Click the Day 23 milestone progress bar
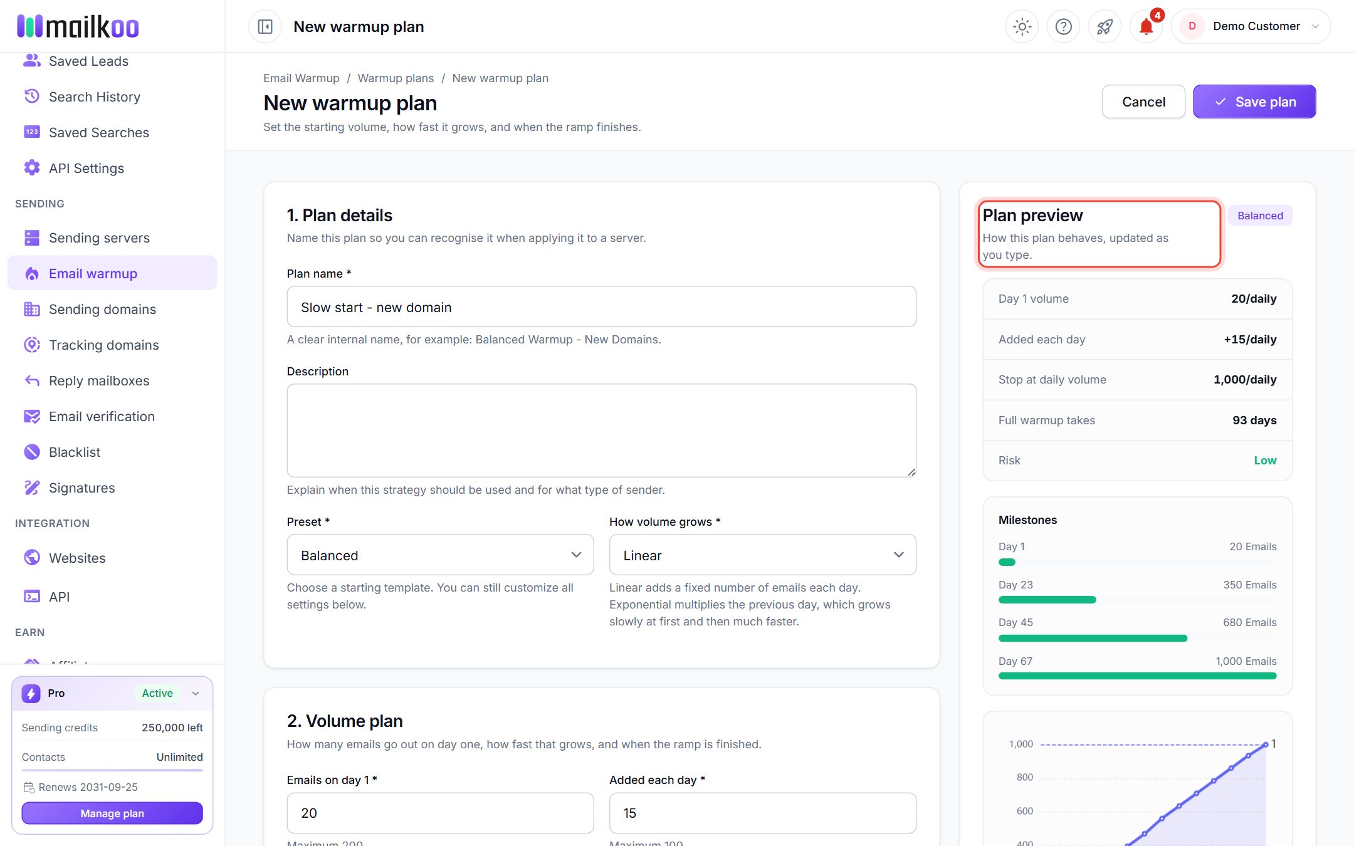This screenshot has height=846, width=1354. point(1137,600)
